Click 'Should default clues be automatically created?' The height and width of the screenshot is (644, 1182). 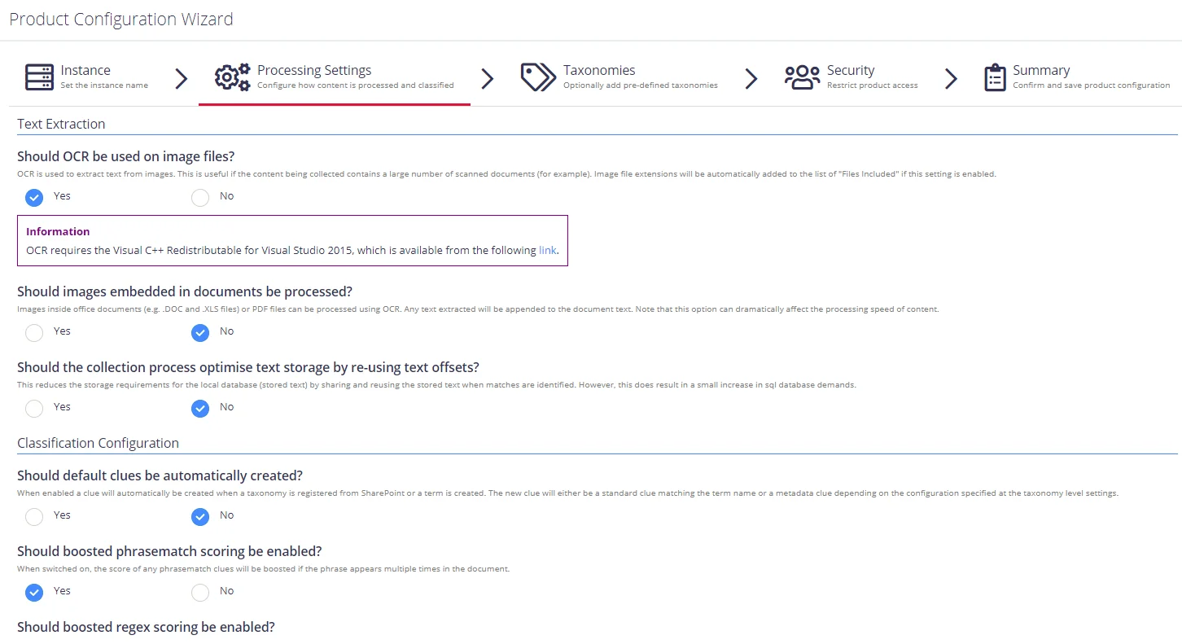tap(160, 475)
